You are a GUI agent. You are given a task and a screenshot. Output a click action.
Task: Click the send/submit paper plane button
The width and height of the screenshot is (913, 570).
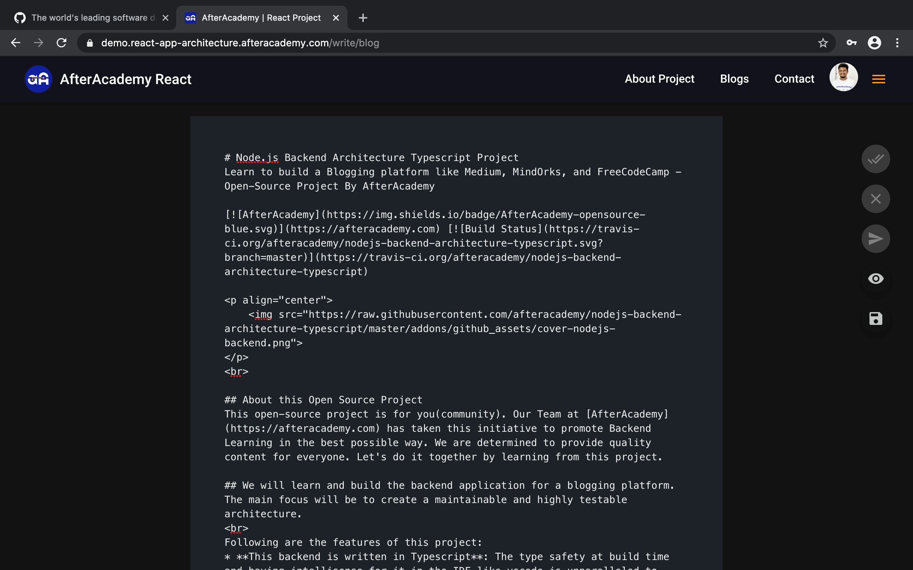(x=875, y=239)
